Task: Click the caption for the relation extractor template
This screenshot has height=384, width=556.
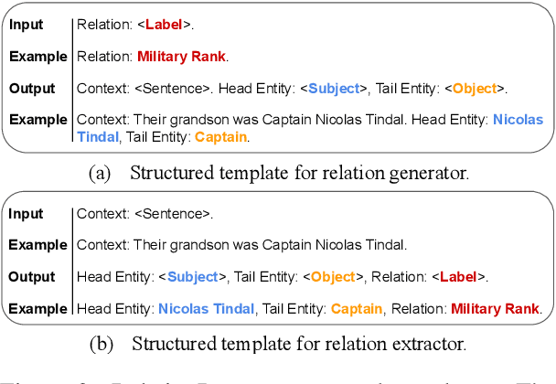Action: point(277,345)
